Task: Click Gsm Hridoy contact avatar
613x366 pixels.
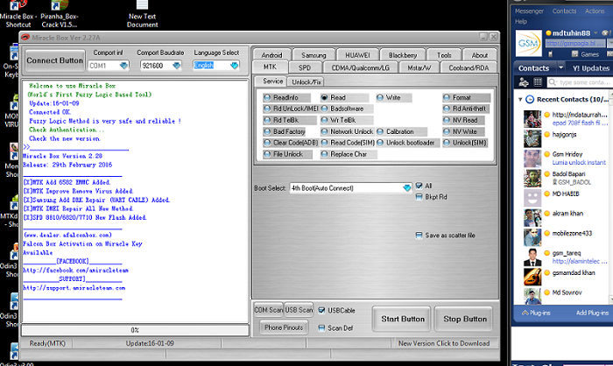Action: coord(532,158)
